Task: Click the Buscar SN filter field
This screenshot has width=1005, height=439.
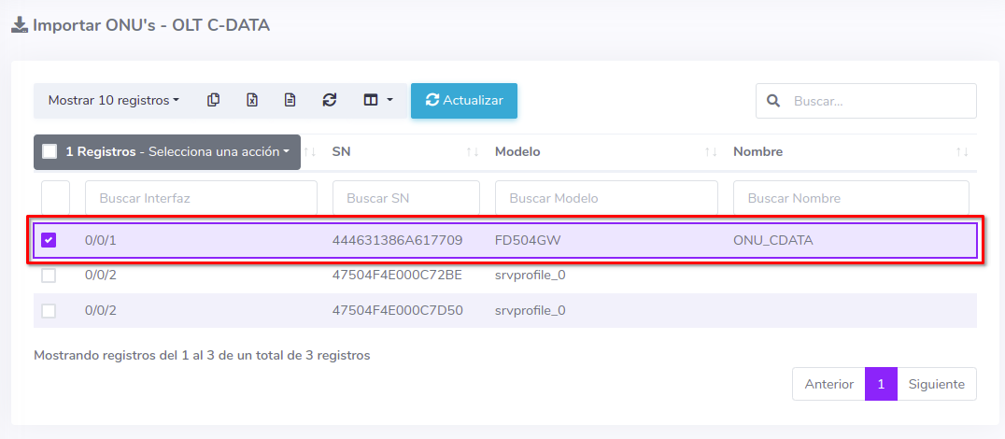Action: point(405,198)
